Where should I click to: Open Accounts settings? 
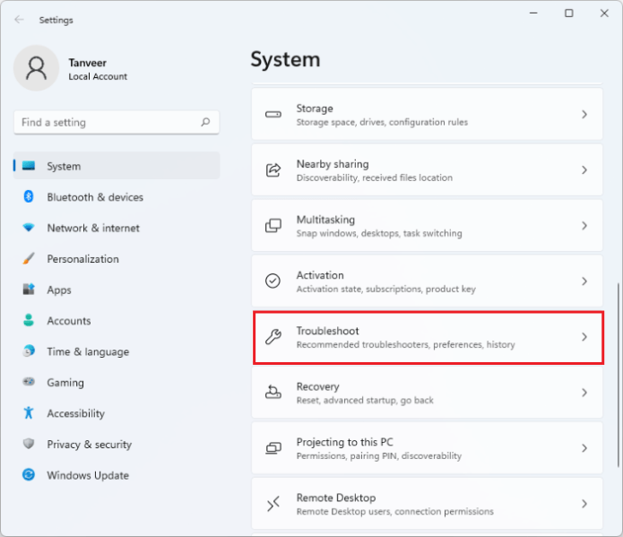117,320
